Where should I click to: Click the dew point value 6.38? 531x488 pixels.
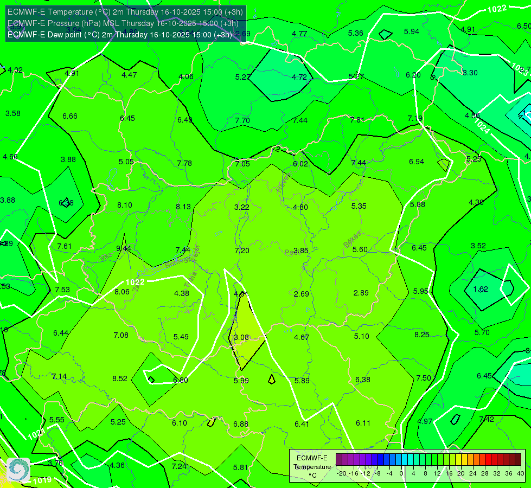(x=363, y=380)
